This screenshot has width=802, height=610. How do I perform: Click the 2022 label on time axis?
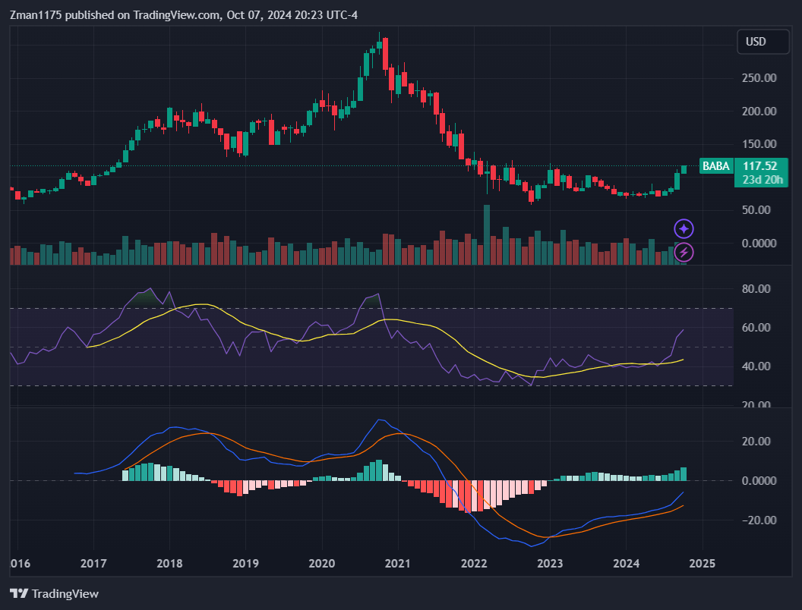pos(474,564)
